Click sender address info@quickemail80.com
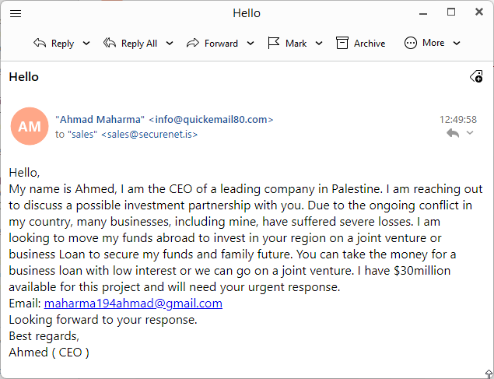The width and height of the screenshot is (494, 379). 211,120
